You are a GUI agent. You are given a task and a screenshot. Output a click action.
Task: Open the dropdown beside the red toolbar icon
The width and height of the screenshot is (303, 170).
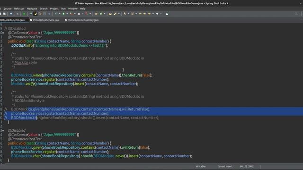(90, 14)
